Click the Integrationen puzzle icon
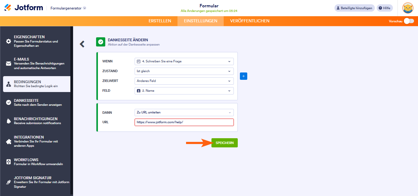The height and width of the screenshot is (196, 418). [9, 142]
